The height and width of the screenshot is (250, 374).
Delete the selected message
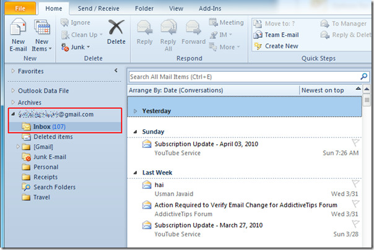tap(116, 32)
